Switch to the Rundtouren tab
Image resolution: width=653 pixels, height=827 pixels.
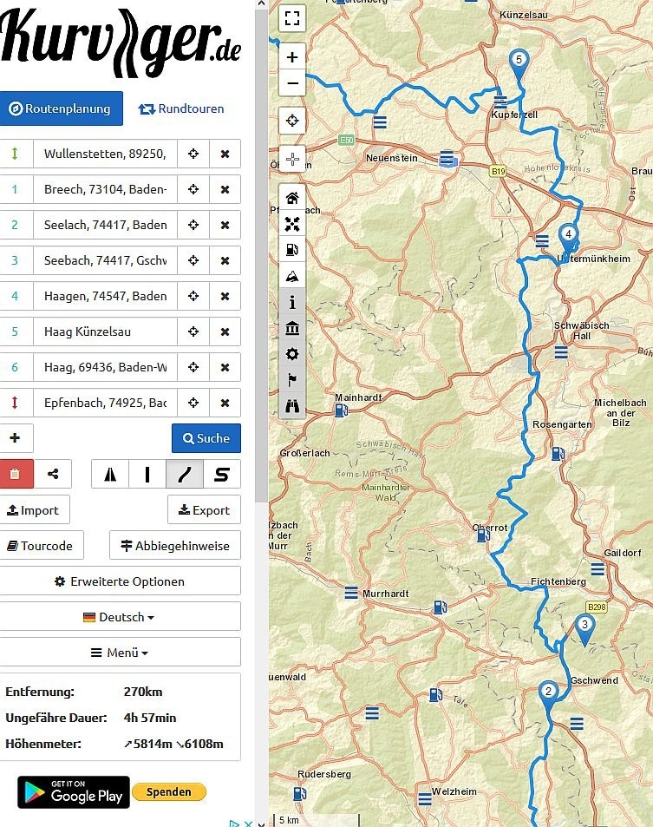(180, 108)
